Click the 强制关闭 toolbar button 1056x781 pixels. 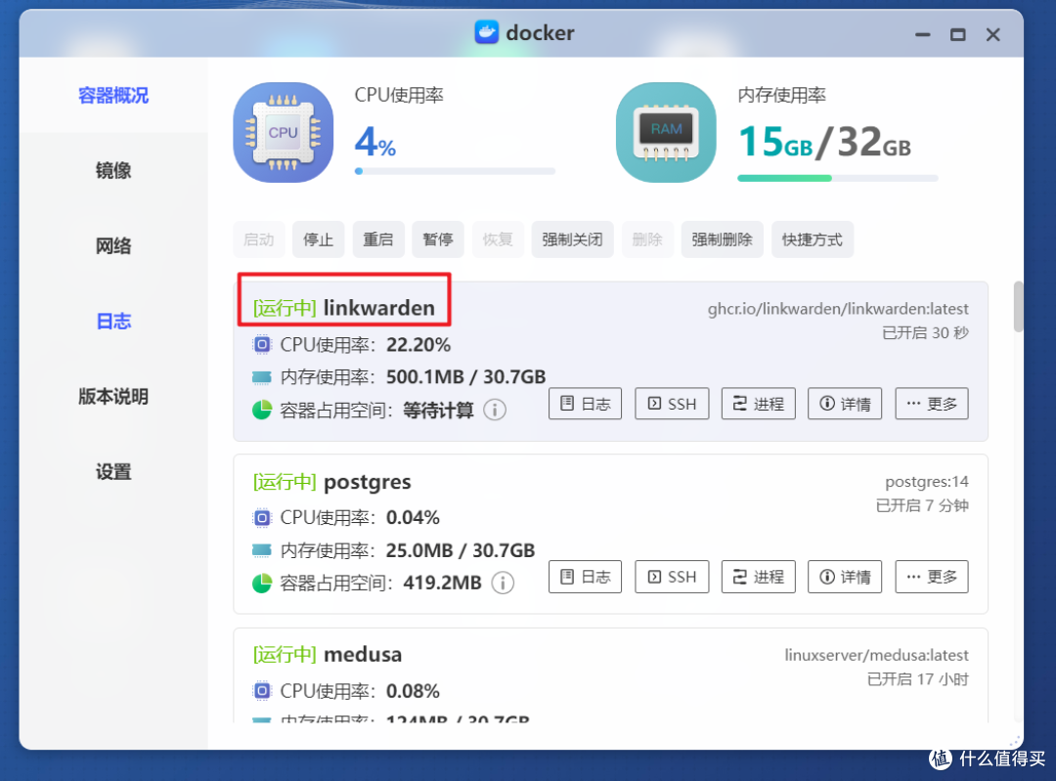coord(572,239)
